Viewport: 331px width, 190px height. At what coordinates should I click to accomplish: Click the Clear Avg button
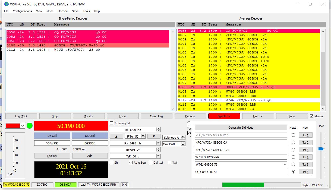[x=157, y=116]
